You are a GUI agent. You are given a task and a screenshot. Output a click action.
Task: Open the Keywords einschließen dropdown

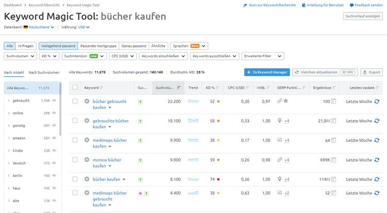(x=163, y=56)
